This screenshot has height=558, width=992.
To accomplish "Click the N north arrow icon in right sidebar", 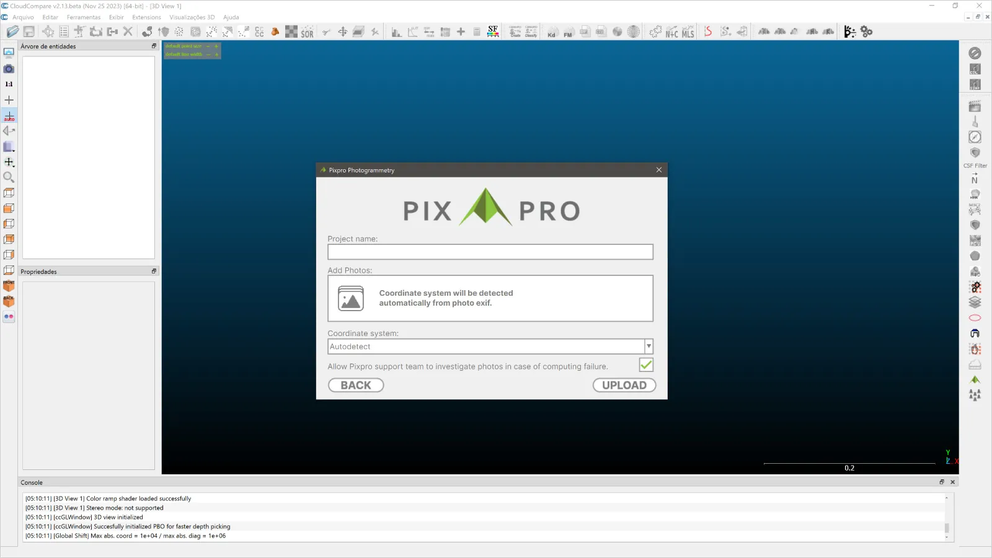I will click(975, 180).
